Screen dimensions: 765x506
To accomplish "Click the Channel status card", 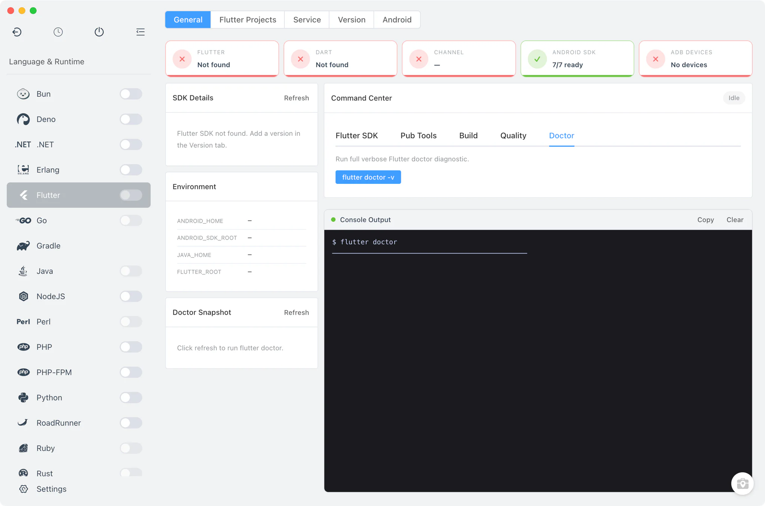I will (459, 59).
